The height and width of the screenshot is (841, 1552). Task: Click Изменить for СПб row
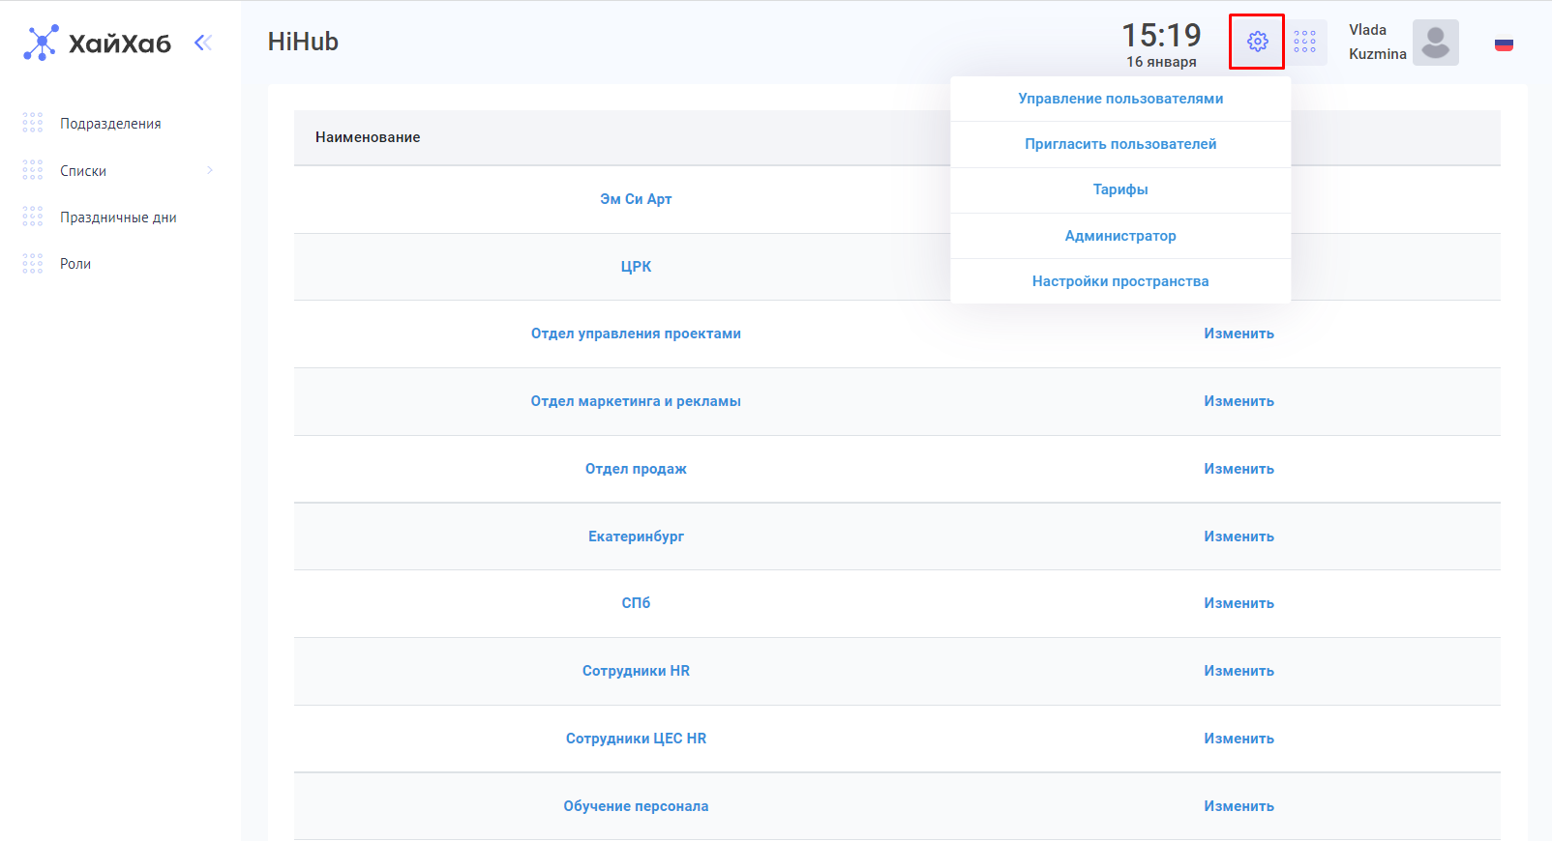1239,603
